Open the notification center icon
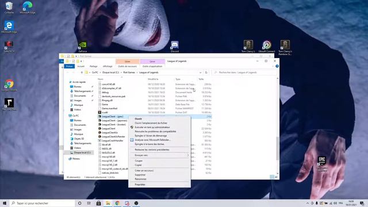Image resolution: width=368 pixels, height=207 pixels. [x=362, y=203]
